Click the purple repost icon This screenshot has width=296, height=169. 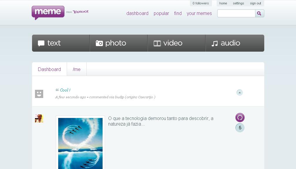240,118
